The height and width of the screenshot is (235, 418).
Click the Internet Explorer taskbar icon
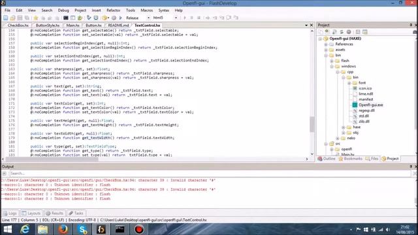pyautogui.click(x=25, y=229)
